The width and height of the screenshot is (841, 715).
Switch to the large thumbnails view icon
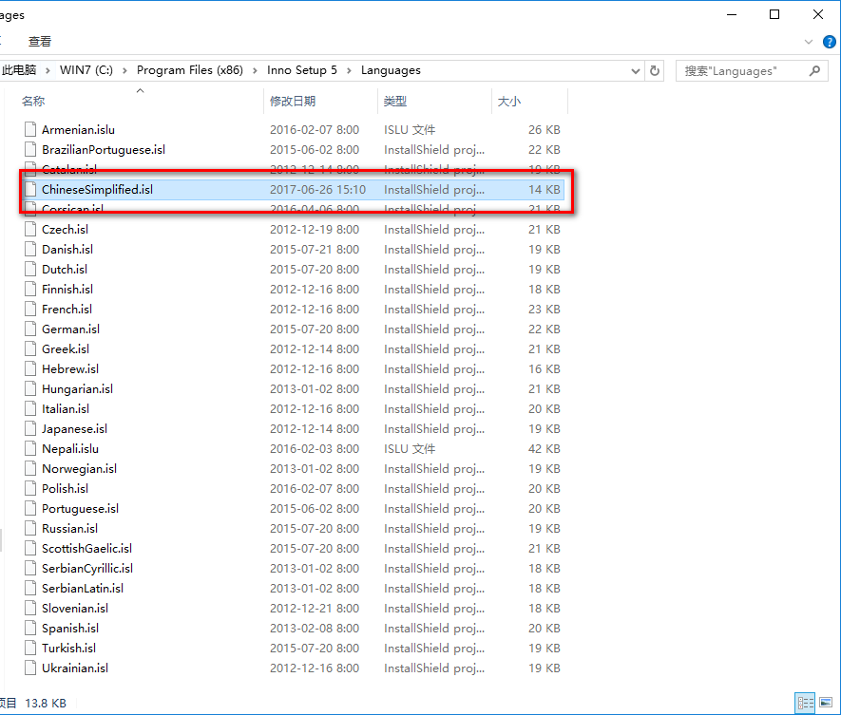[x=826, y=703]
